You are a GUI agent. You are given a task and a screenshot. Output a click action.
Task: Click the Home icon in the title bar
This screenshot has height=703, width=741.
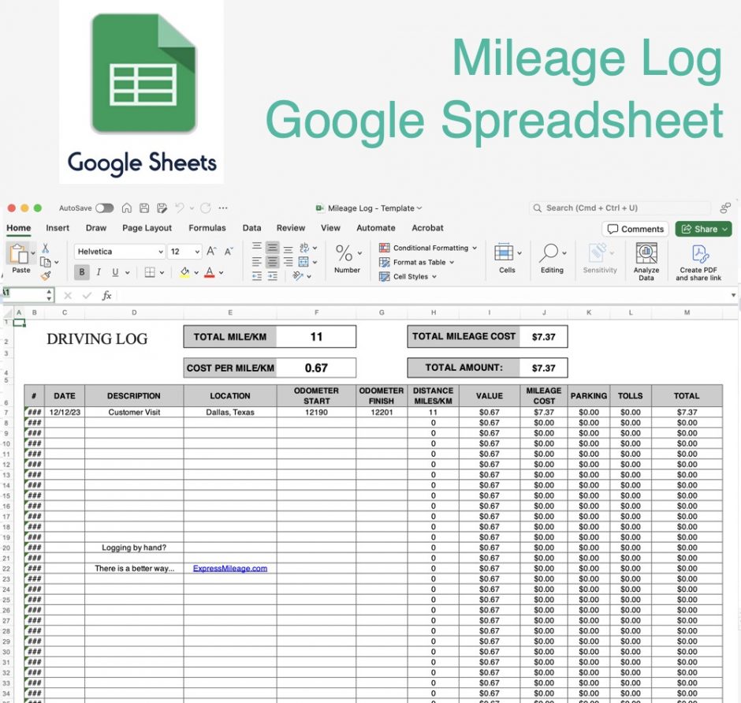[127, 208]
